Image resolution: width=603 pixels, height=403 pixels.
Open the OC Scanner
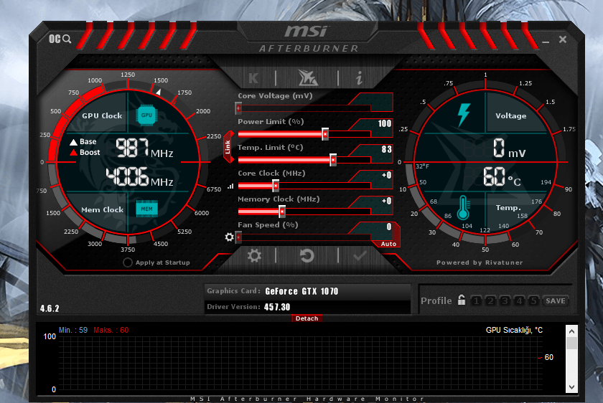tap(60, 39)
